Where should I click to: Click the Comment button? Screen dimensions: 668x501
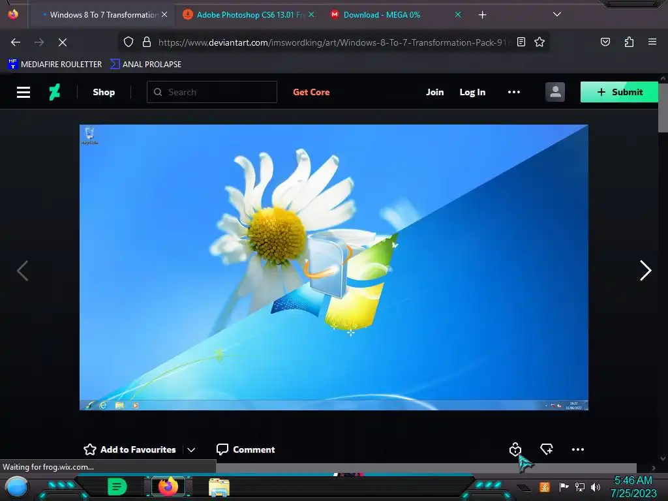pyautogui.click(x=246, y=449)
